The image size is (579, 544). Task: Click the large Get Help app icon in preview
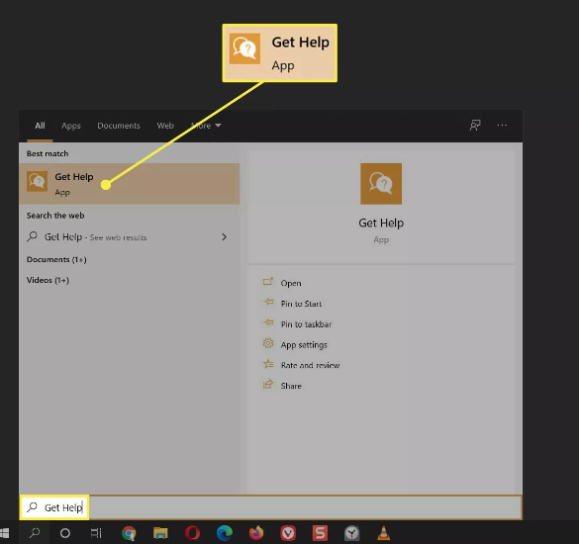click(381, 183)
